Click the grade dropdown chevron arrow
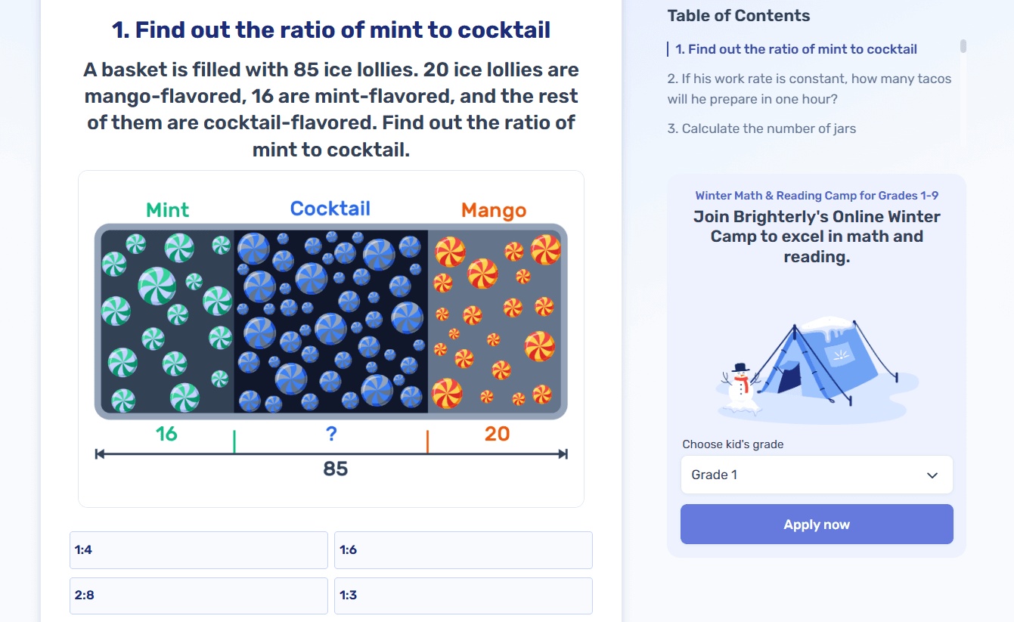The width and height of the screenshot is (1014, 622). coord(932,475)
